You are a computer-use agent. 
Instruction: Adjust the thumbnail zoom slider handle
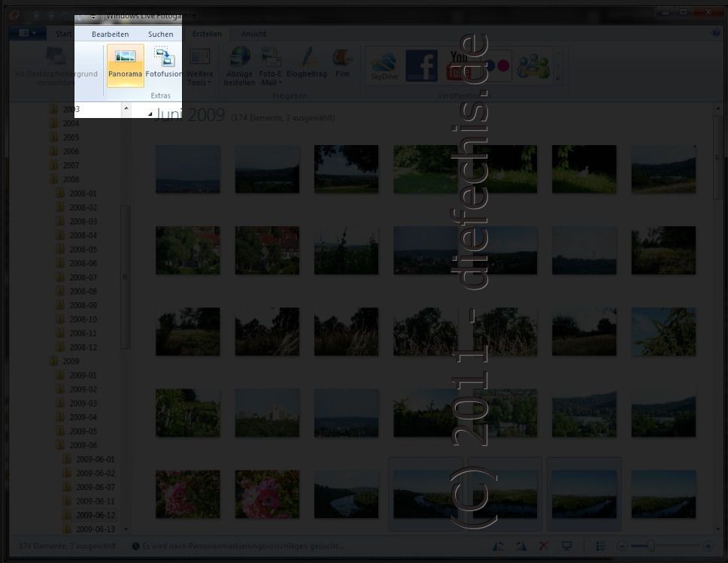click(x=651, y=546)
